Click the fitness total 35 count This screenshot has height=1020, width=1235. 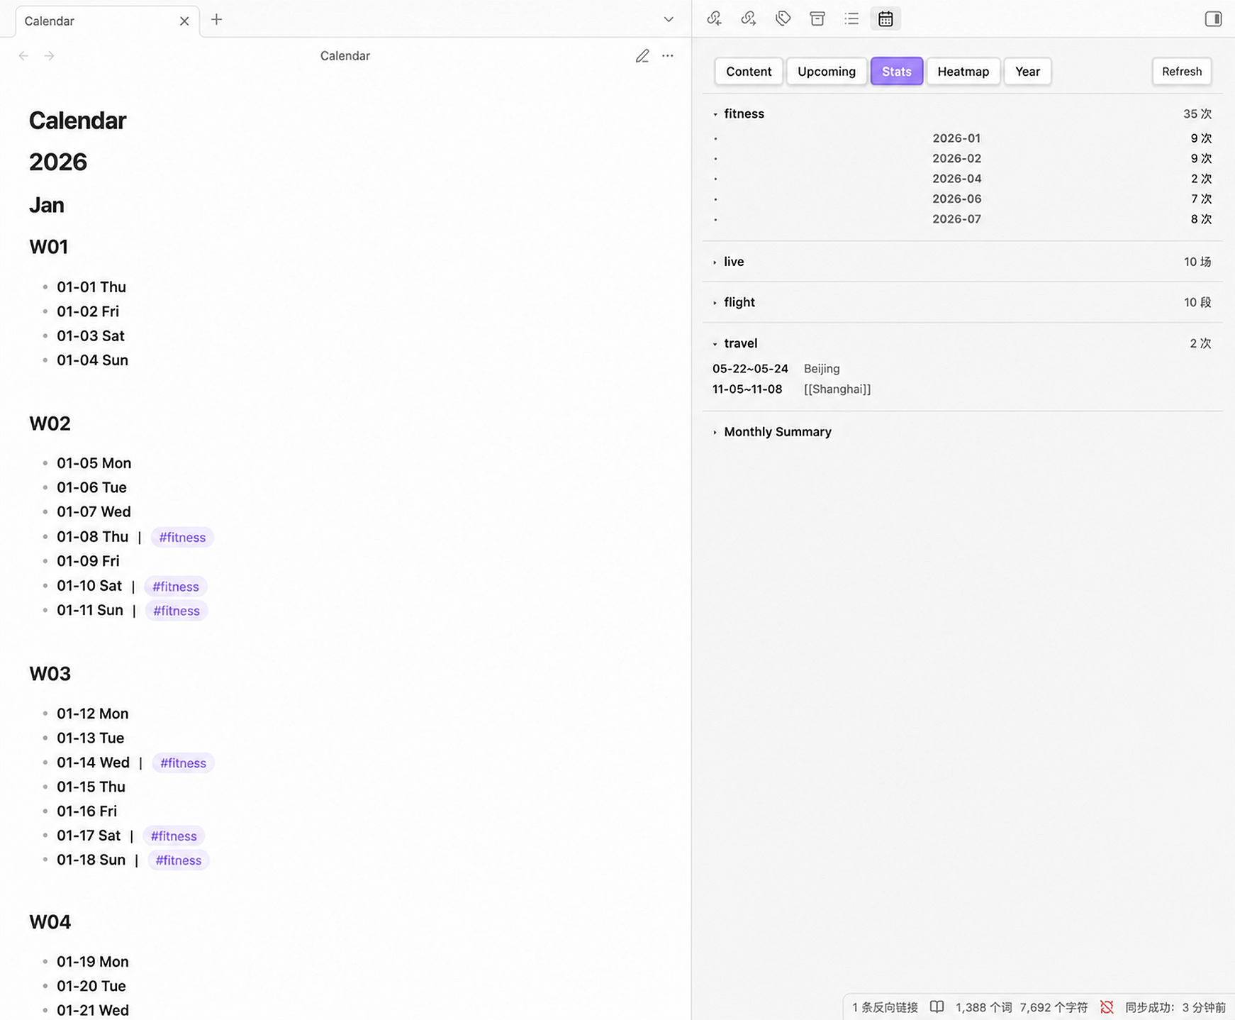tap(1197, 114)
